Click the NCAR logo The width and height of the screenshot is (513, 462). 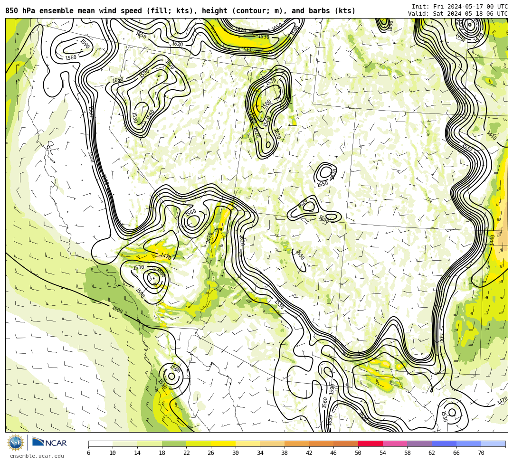(49, 442)
